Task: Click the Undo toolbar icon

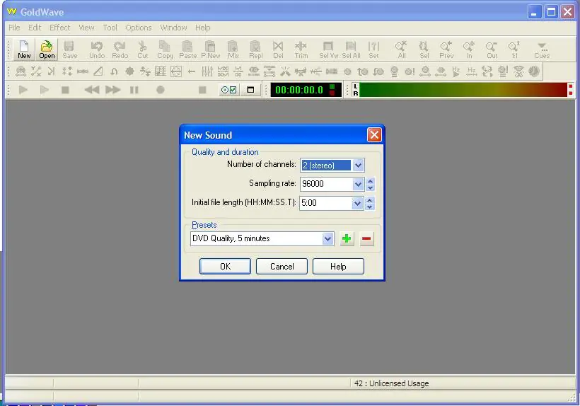Action: pos(97,50)
